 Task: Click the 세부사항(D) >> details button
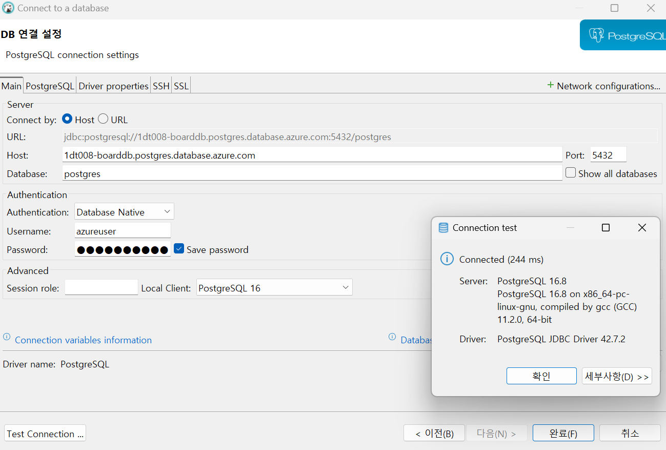click(617, 376)
